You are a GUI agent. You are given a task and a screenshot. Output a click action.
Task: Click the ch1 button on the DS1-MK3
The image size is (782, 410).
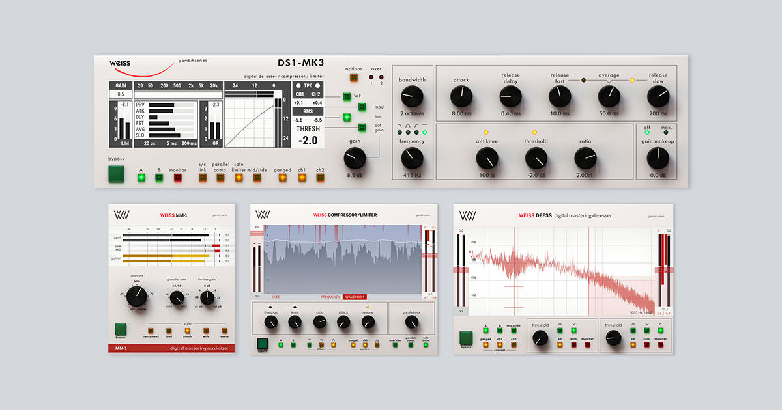pyautogui.click(x=302, y=177)
